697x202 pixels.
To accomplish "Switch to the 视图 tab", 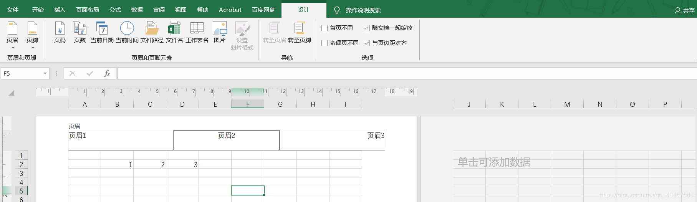I will (181, 10).
